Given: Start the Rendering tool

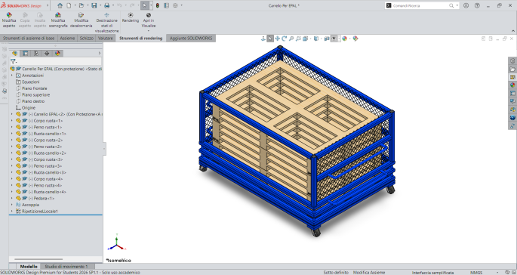Looking at the screenshot, I should pos(131,18).
